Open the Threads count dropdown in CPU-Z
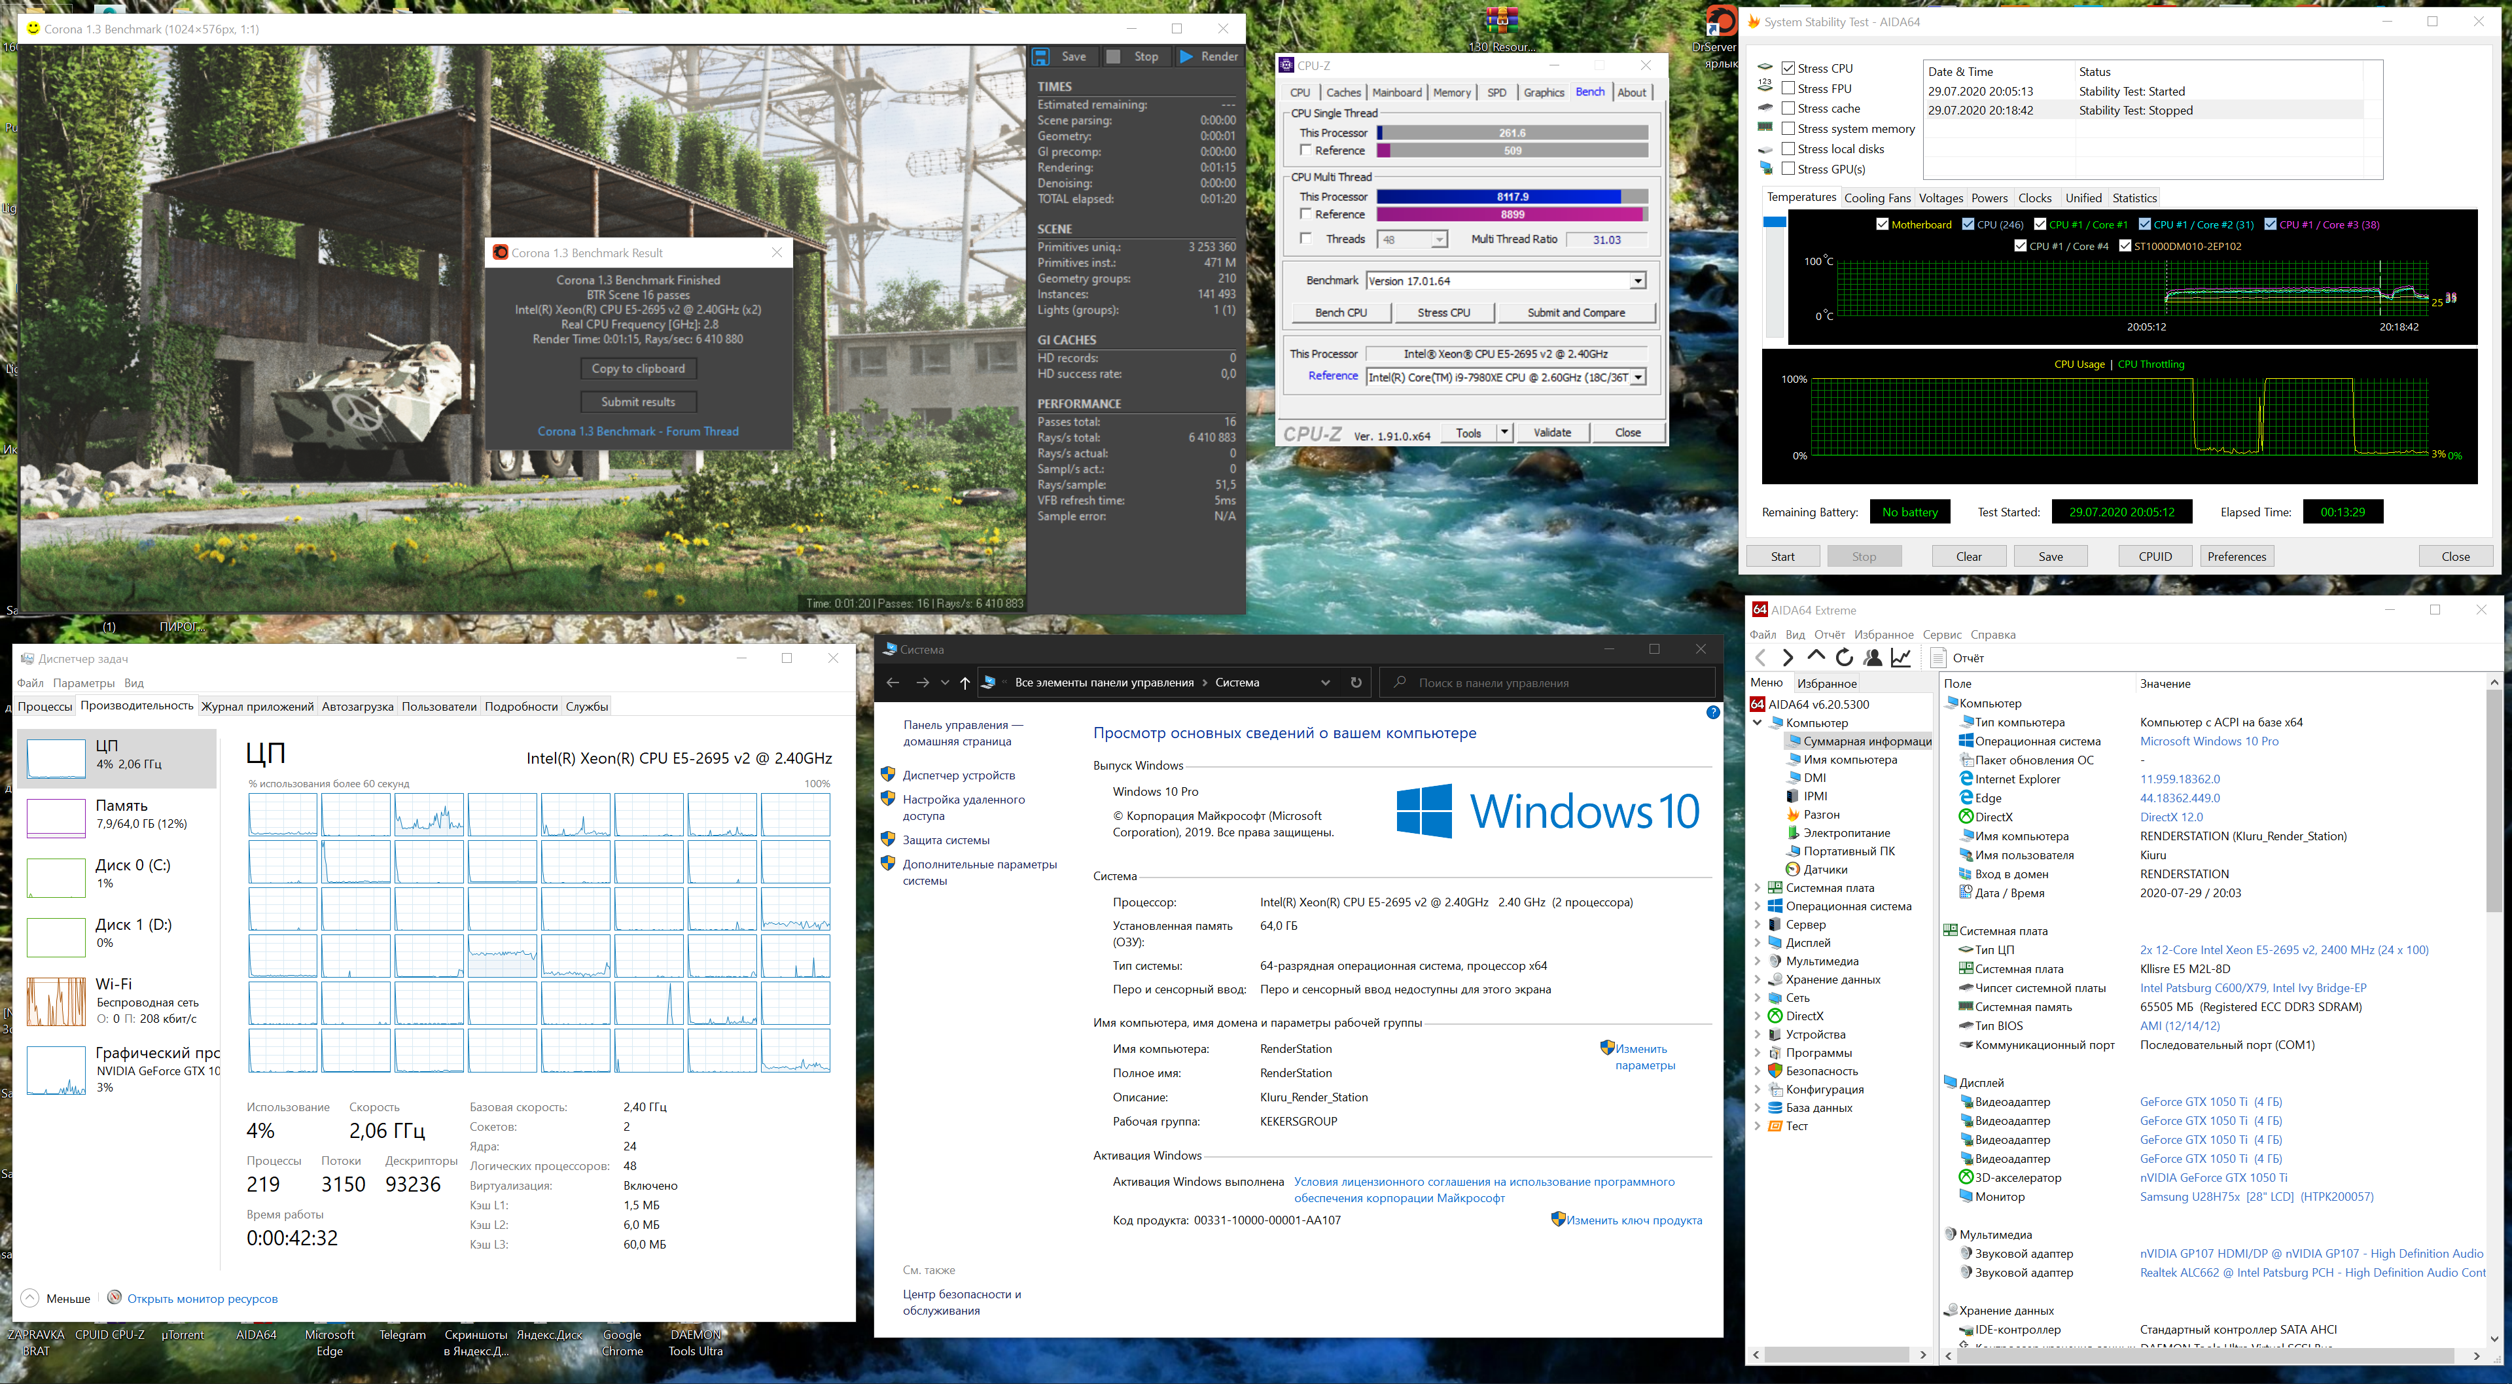Image resolution: width=2512 pixels, height=1384 pixels. click(1438, 239)
